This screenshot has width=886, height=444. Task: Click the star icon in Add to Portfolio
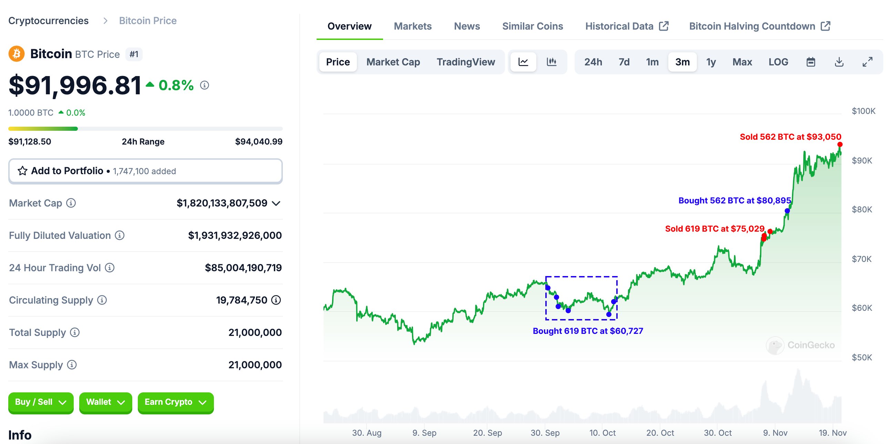[x=22, y=171]
